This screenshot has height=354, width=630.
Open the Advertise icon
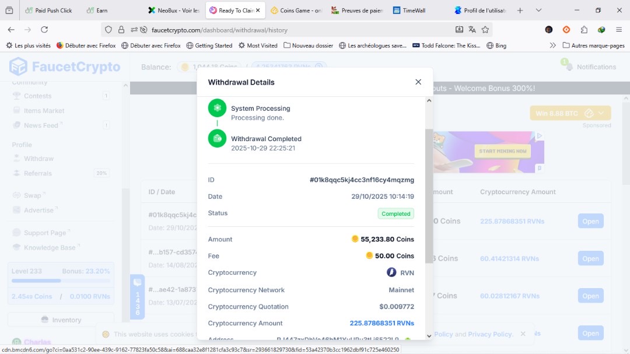tap(17, 210)
